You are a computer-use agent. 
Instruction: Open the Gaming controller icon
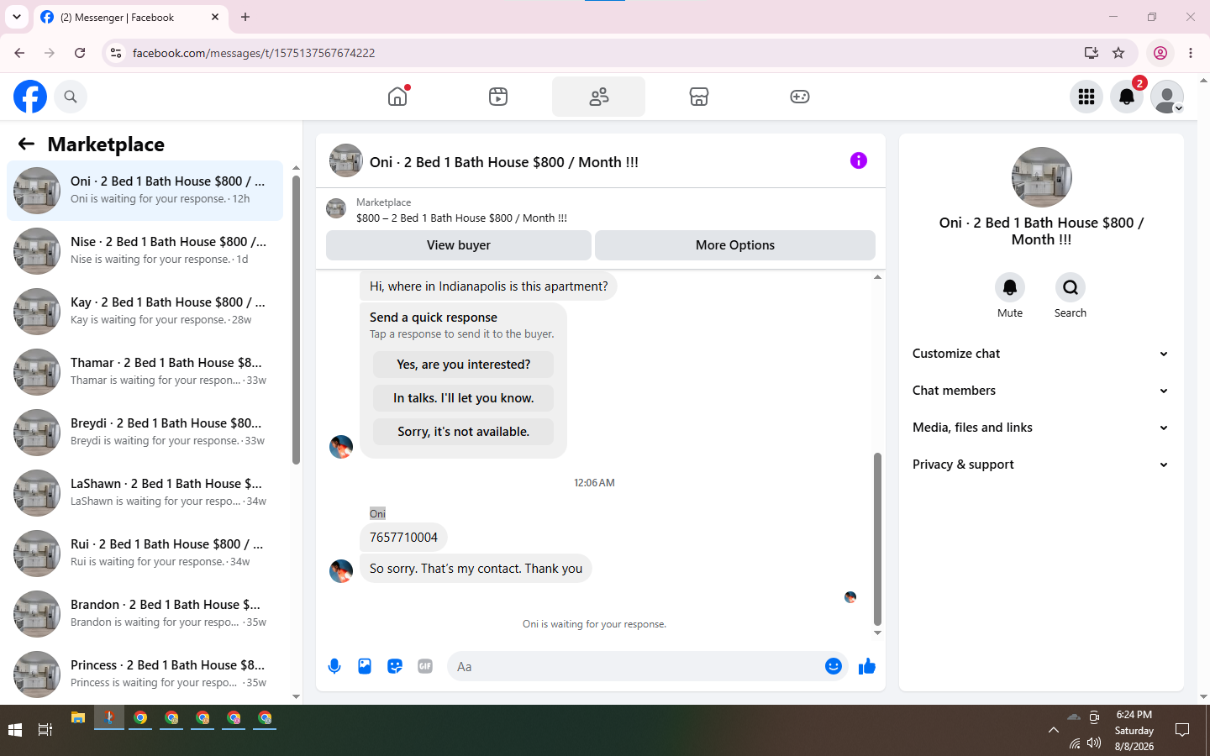(x=800, y=97)
